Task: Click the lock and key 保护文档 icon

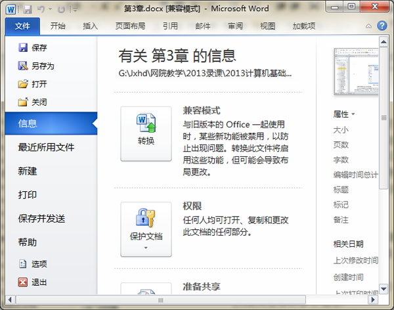Action: (146, 218)
